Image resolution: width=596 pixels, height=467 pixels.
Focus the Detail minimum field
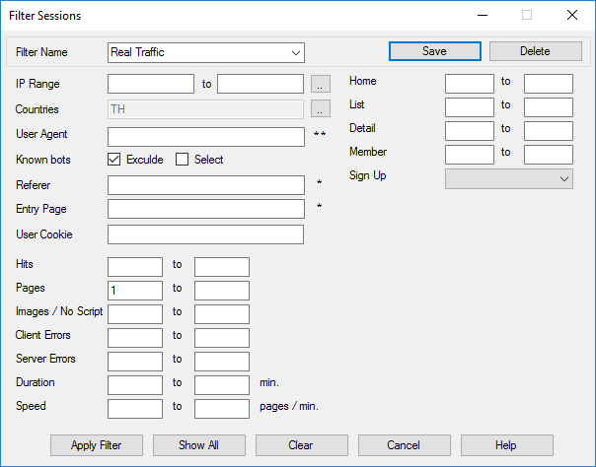pyautogui.click(x=470, y=131)
